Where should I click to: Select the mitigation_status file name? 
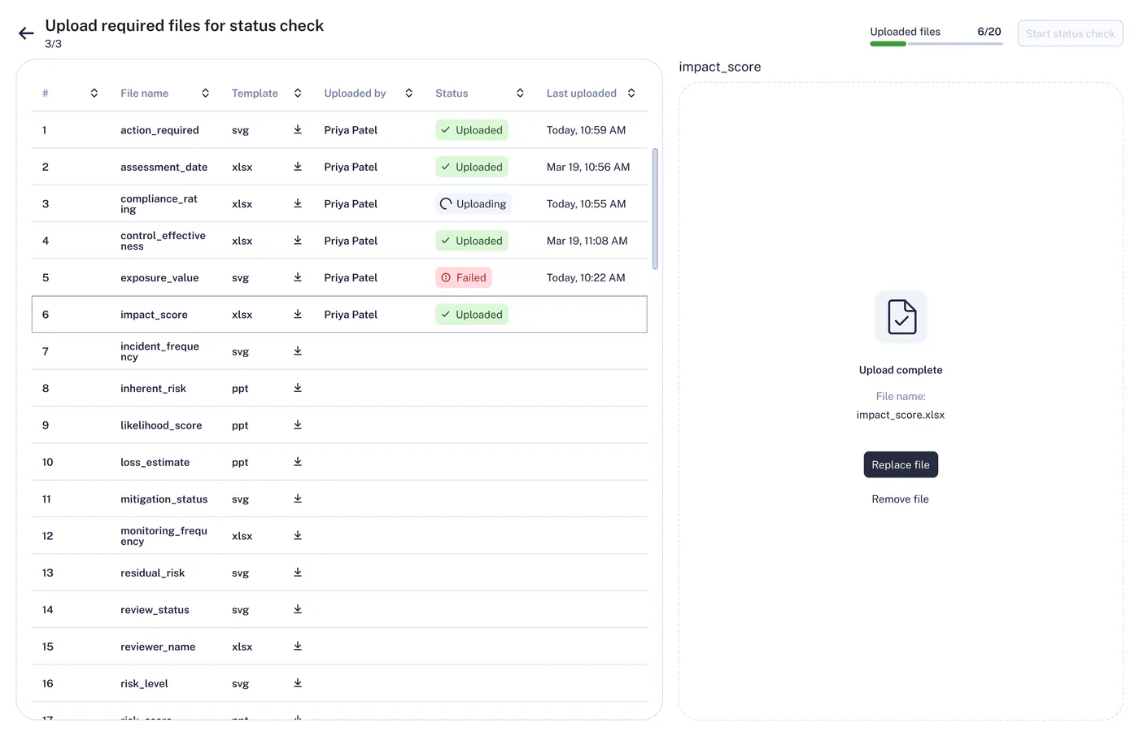164,499
